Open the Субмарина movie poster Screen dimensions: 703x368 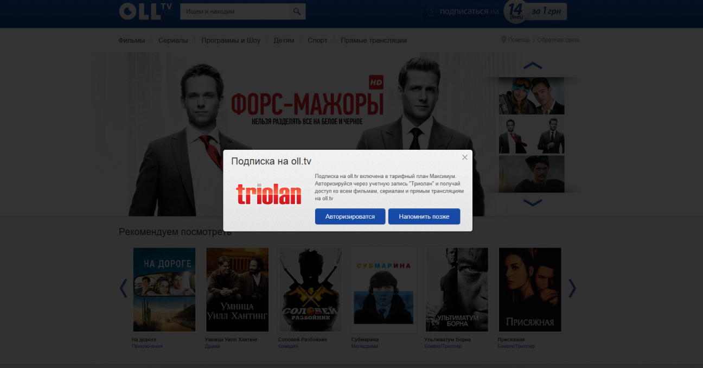[384, 290]
